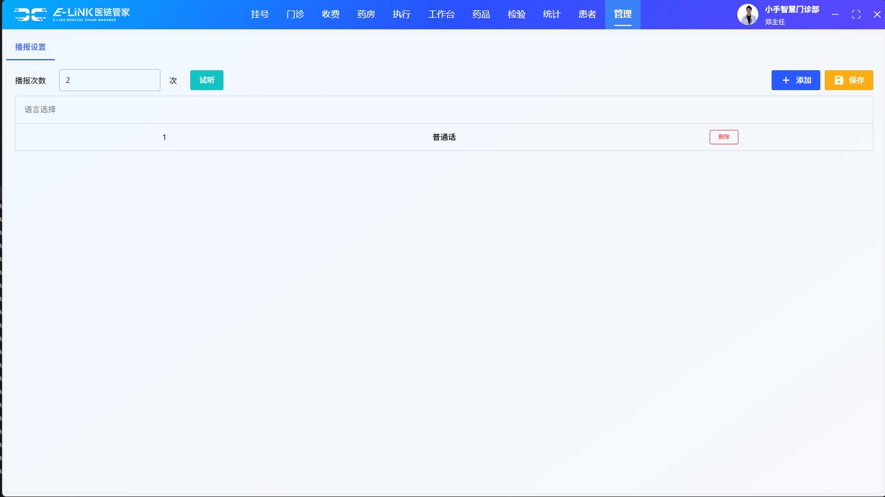This screenshot has height=497, width=885.
Task: Open the 检验 menu
Action: [516, 14]
